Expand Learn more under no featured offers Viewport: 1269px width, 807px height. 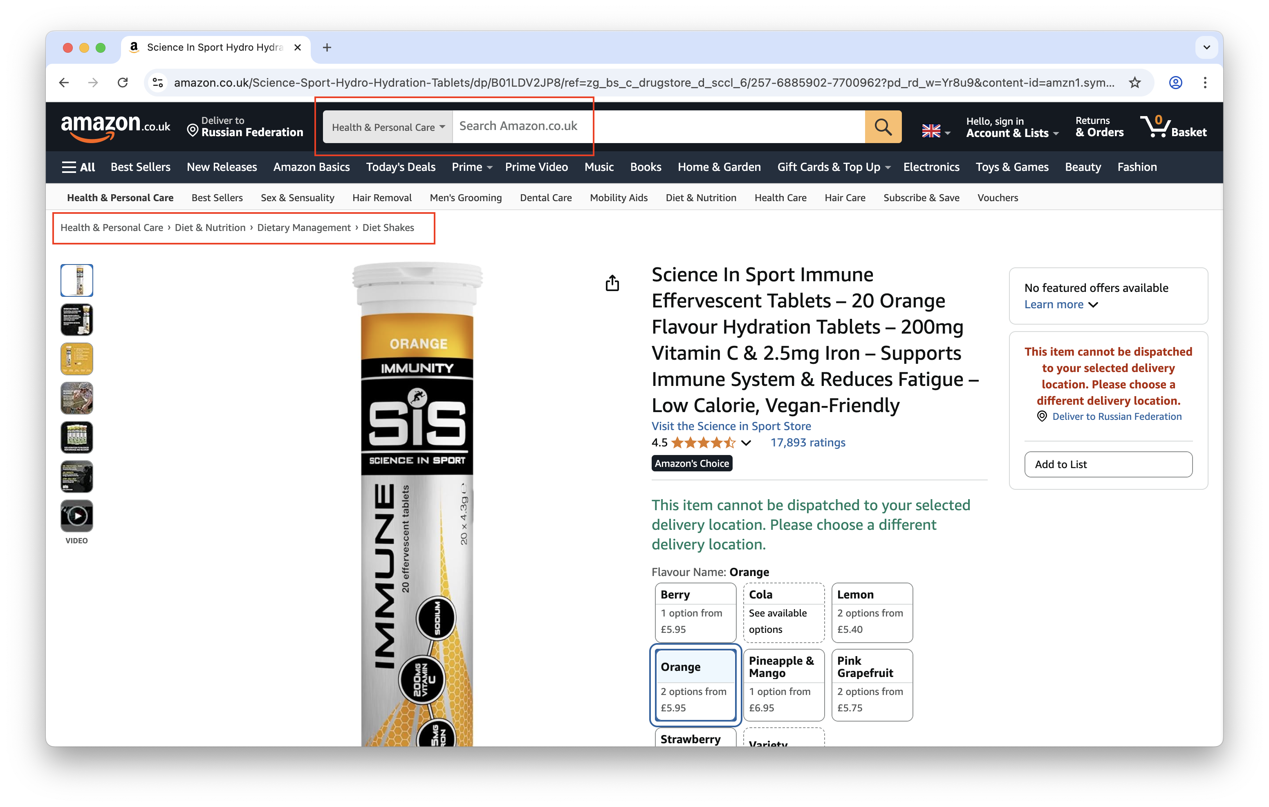point(1061,305)
